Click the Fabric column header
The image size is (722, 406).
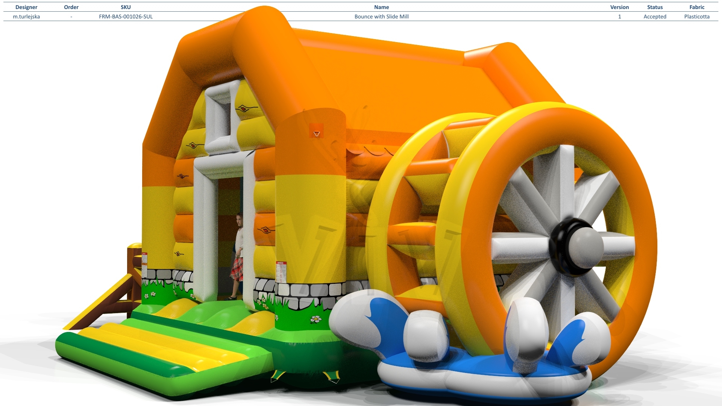(697, 7)
